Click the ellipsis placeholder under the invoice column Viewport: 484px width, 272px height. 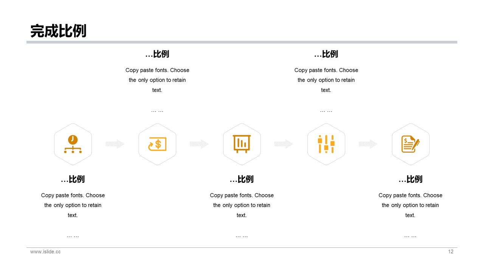pos(411,236)
